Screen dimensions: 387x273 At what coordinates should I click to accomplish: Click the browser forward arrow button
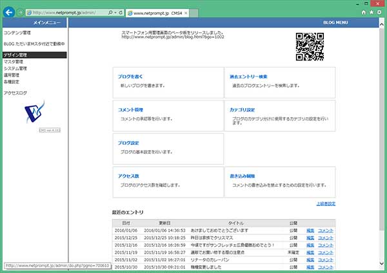click(x=21, y=12)
